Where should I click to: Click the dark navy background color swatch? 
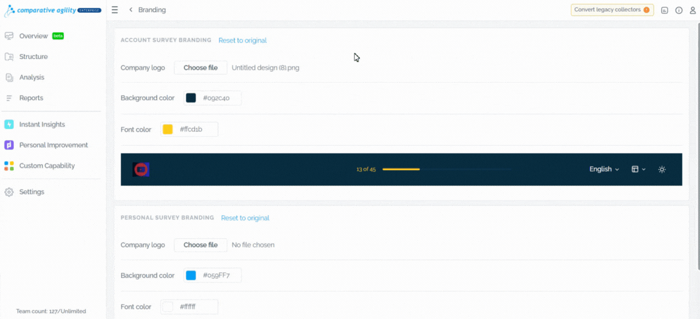point(191,98)
